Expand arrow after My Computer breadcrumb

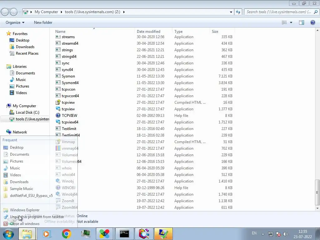click(x=62, y=12)
